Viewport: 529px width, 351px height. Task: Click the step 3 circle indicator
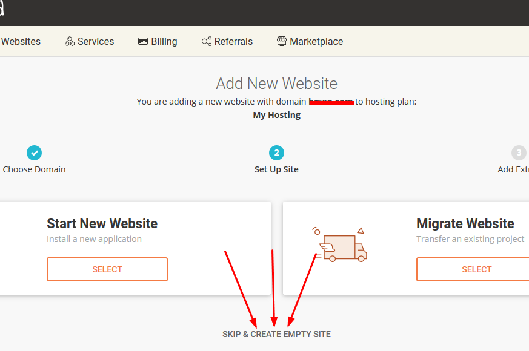pyautogui.click(x=518, y=153)
